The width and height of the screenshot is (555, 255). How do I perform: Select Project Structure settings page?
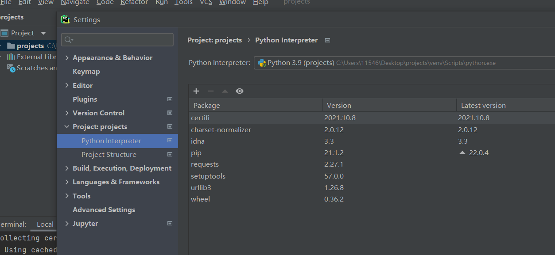click(x=109, y=155)
